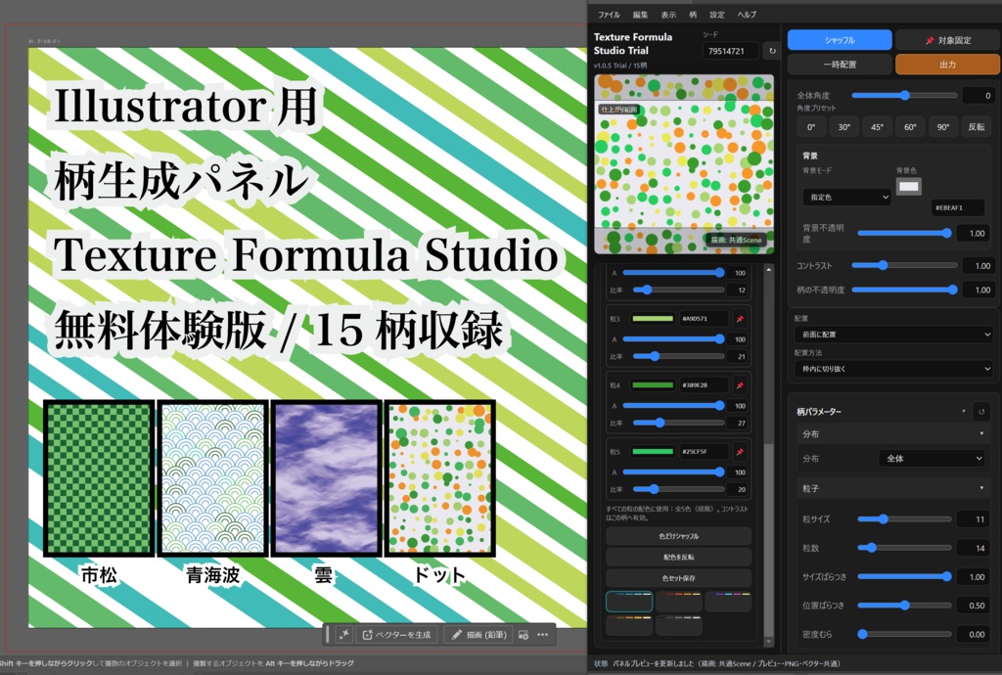Open the 編集 menu
This screenshot has width=1002, height=675.
click(640, 14)
